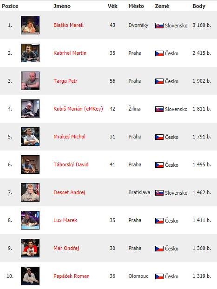The height and width of the screenshot is (289, 217).
Task: Click the Czech flag in Lux Marek's row
Action: [159, 221]
